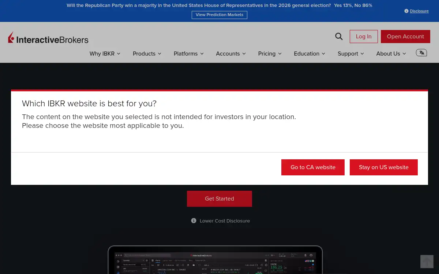Click the Interactive Brokers logo

48,38
